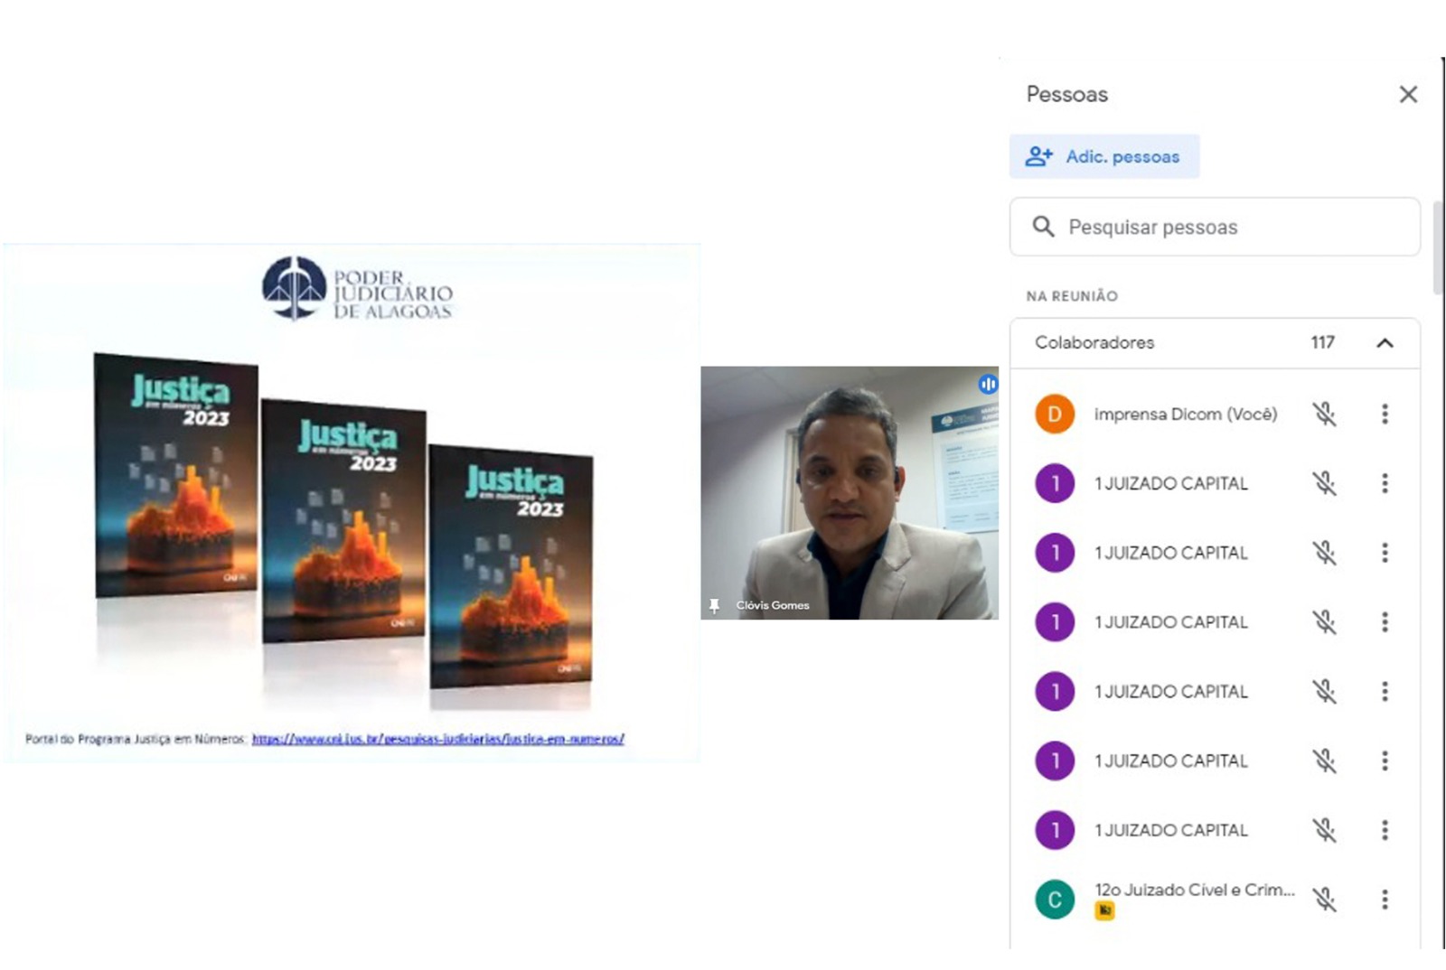Toggle mic icon for 12o Juizado Cível

1324,900
